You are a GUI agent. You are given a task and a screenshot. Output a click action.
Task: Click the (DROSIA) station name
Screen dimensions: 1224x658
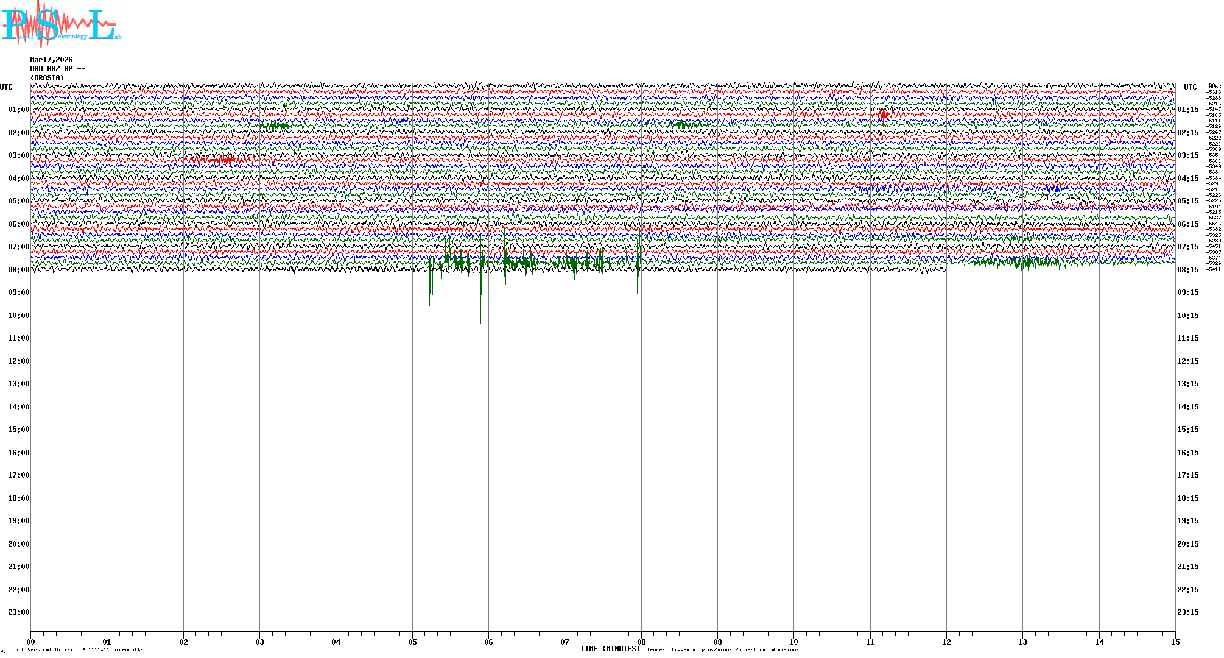click(x=47, y=78)
